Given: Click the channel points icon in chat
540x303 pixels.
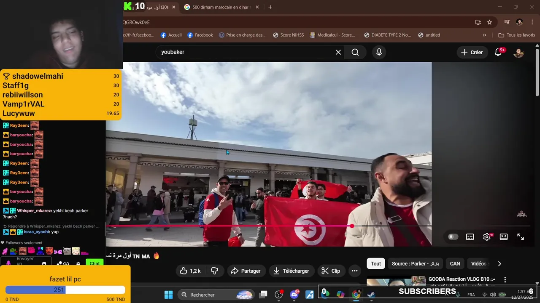Looking at the screenshot, I should [x=59, y=264].
